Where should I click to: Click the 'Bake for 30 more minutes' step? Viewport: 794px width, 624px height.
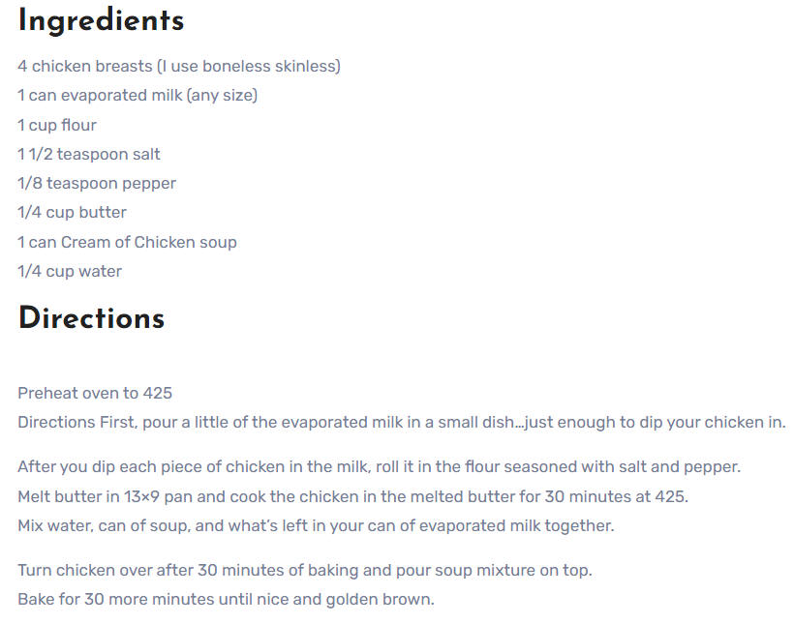tap(226, 599)
